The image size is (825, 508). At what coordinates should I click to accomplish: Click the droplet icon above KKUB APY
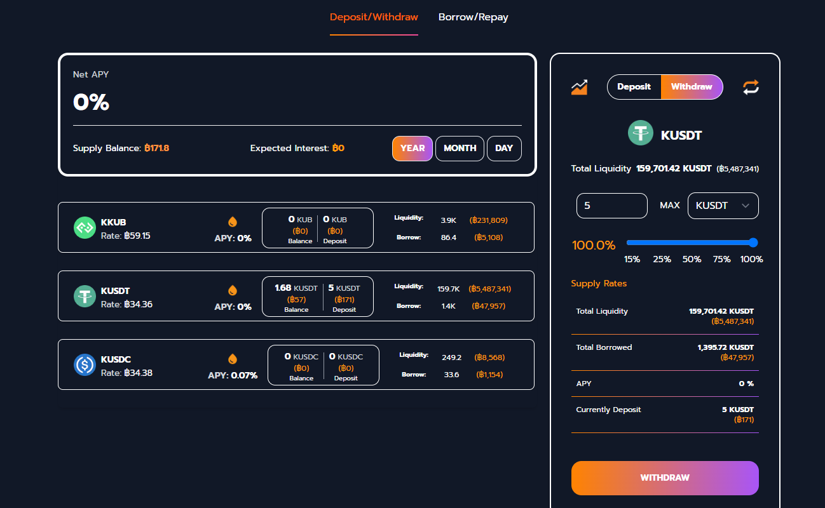pyautogui.click(x=233, y=222)
